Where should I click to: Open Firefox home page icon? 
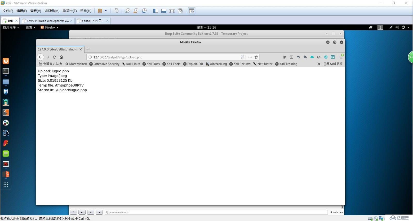tap(61, 57)
